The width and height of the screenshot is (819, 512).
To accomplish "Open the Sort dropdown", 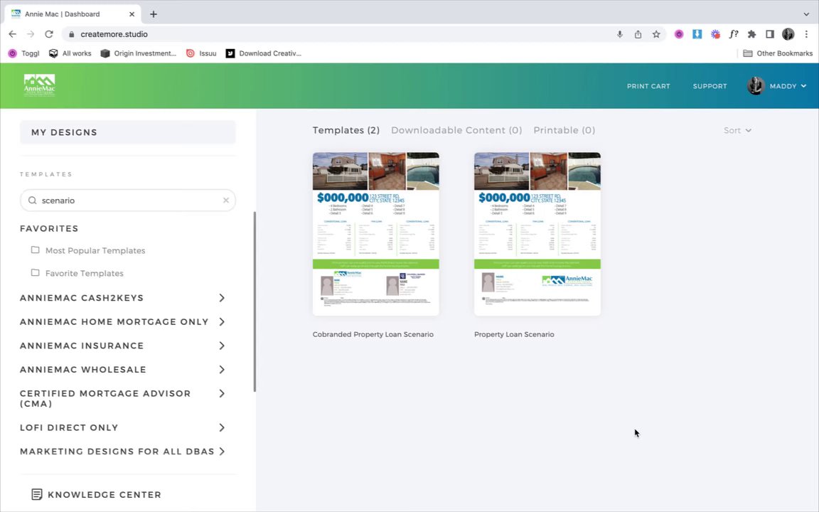I will tap(737, 130).
